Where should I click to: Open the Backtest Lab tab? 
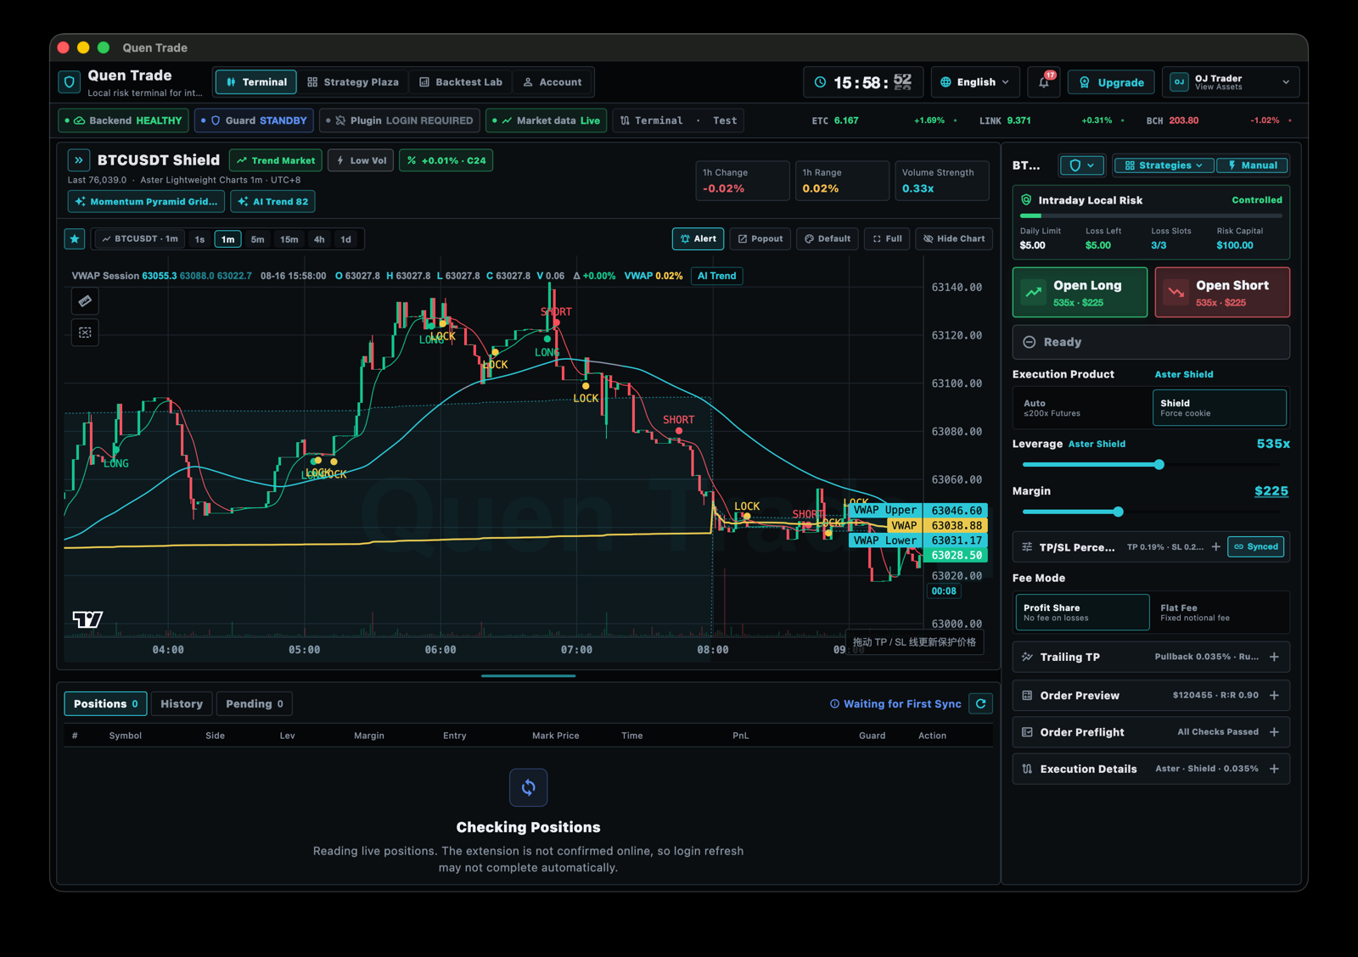pos(461,82)
